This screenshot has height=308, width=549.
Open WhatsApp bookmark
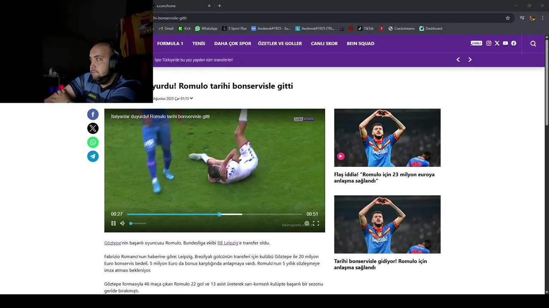point(206,28)
